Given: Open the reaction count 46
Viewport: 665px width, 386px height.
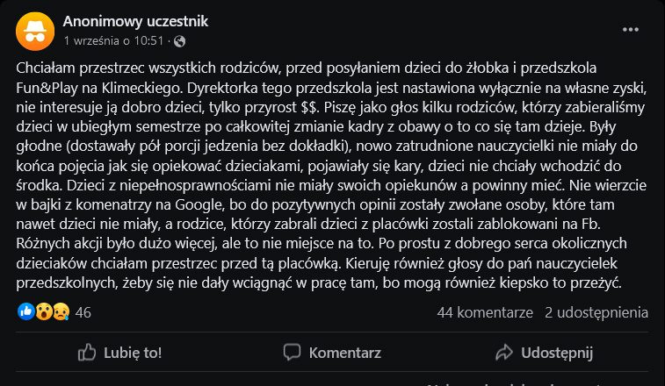Looking at the screenshot, I should tap(84, 312).
